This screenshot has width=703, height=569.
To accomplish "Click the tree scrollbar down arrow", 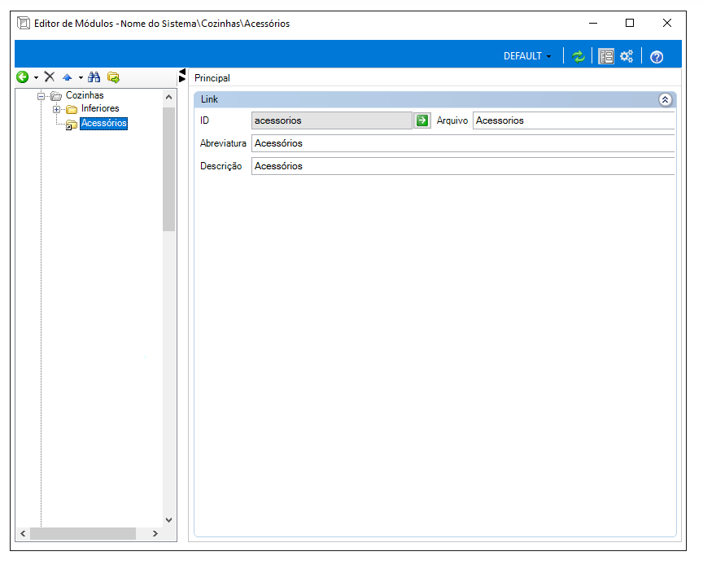I will (169, 520).
